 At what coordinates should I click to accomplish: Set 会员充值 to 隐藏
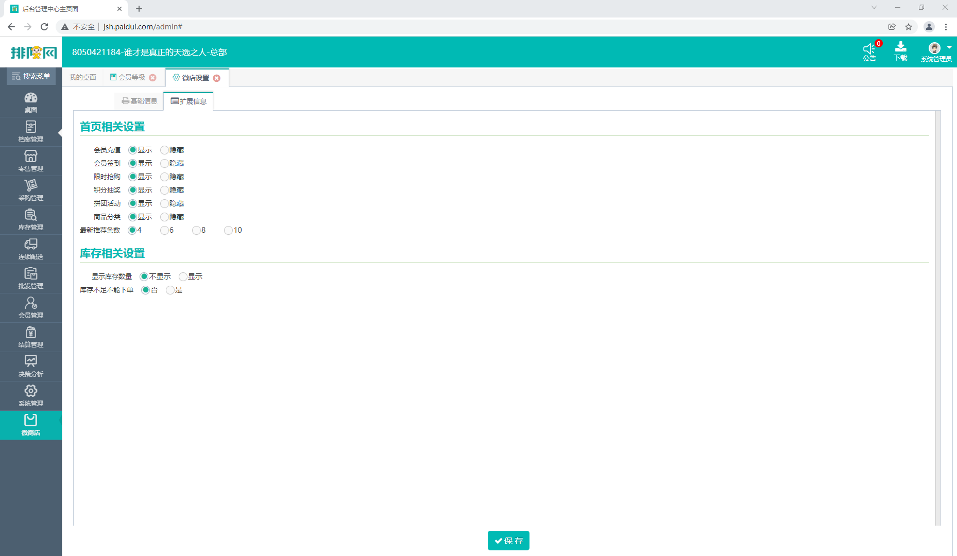click(164, 150)
